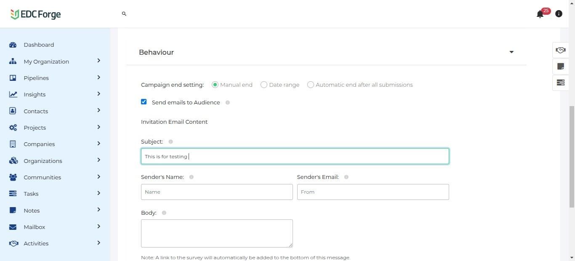Viewport: 575px width, 261px height.
Task: Expand My Organization submenu chevron
Action: point(98,61)
